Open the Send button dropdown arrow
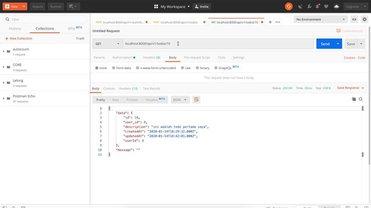 (x=338, y=44)
